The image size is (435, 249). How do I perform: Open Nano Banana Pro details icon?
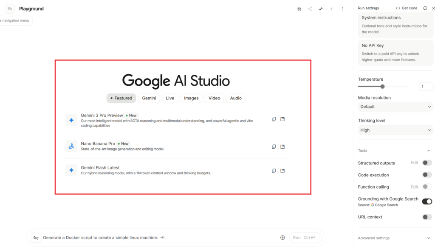tap(282, 147)
